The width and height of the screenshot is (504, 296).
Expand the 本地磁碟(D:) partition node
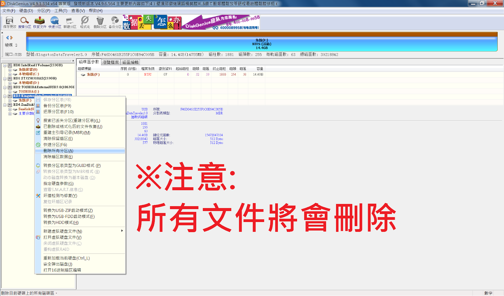coord(10,83)
